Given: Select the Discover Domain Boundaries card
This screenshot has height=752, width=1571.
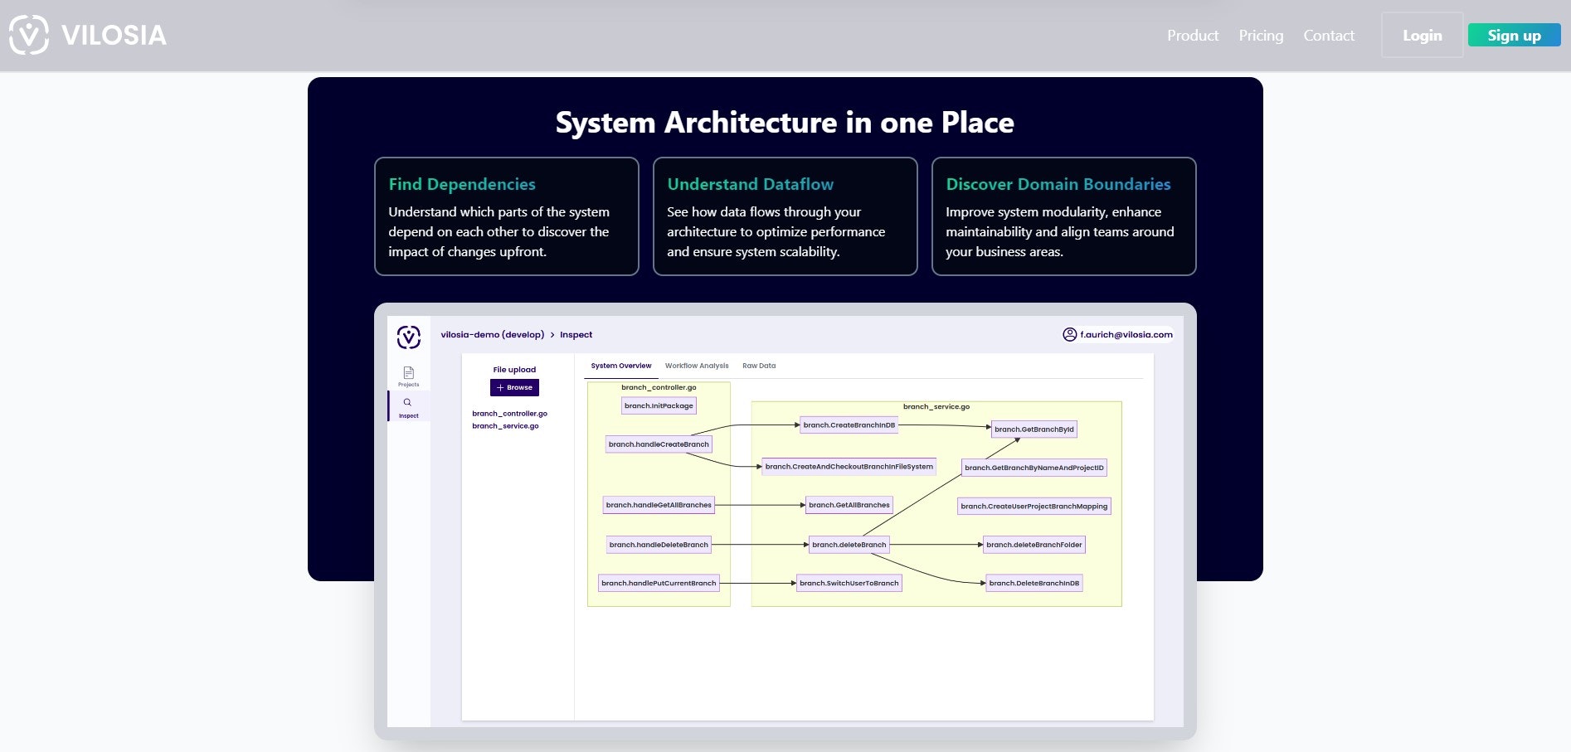Looking at the screenshot, I should (x=1064, y=216).
